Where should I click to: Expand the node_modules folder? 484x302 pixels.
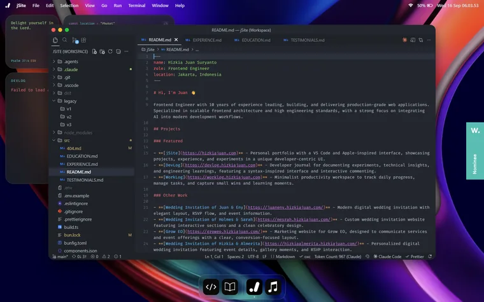coord(91,132)
